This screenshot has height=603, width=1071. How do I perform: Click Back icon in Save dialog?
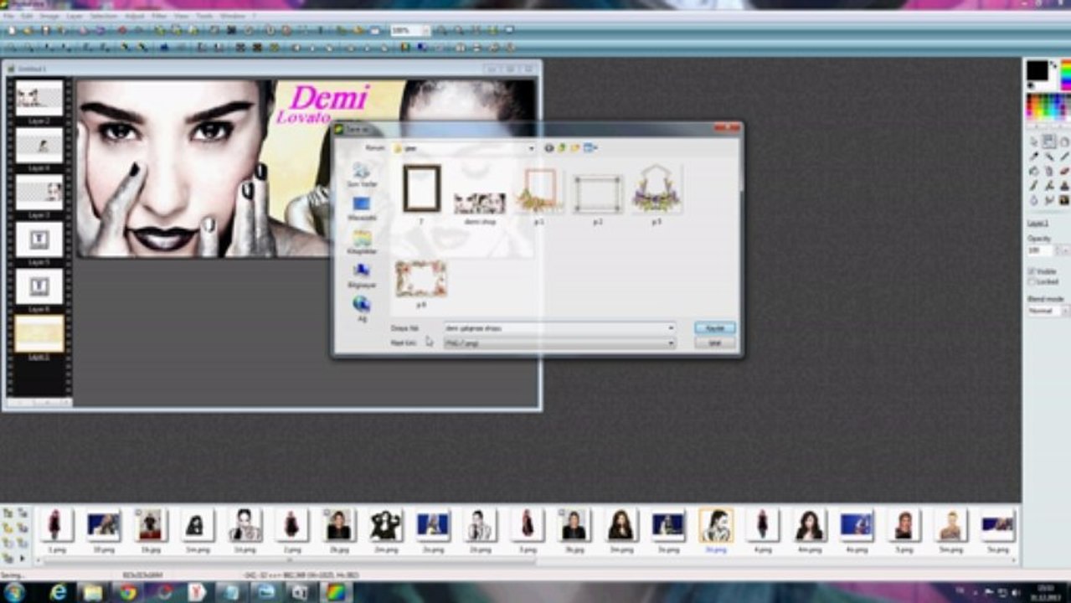pyautogui.click(x=549, y=147)
